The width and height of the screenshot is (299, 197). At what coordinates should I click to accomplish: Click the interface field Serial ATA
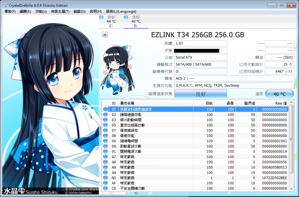click(201, 58)
